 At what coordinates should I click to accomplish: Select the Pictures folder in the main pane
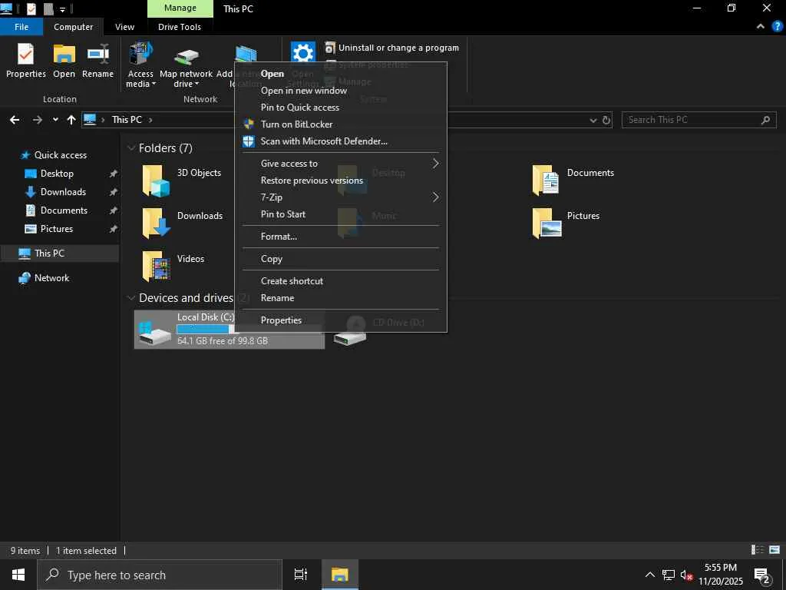point(566,223)
